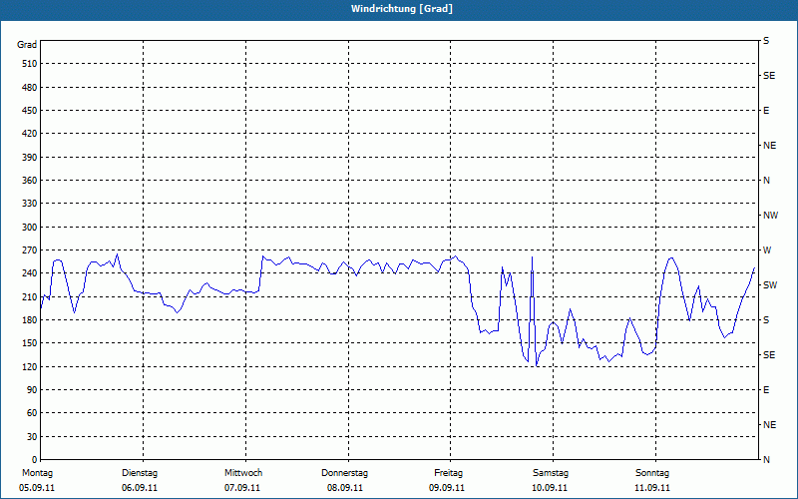Screen dimensions: 798x499
Task: Click the 60 degree axis label
Action: pyautogui.click(x=32, y=413)
